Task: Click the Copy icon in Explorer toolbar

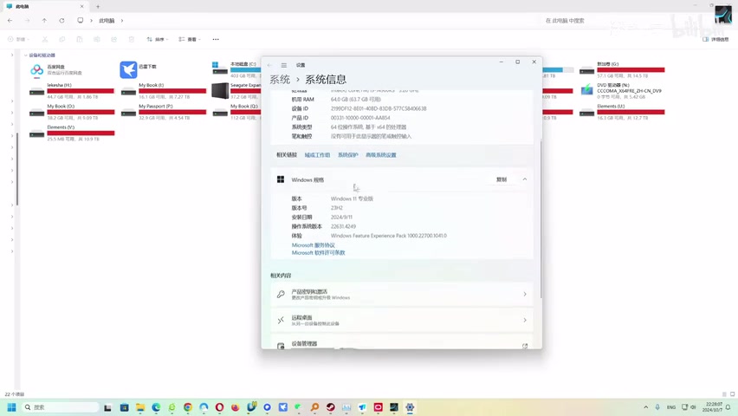Action: click(62, 40)
